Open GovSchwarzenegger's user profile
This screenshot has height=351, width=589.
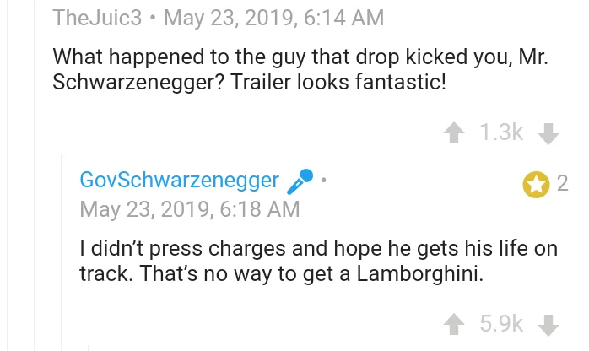click(x=179, y=181)
